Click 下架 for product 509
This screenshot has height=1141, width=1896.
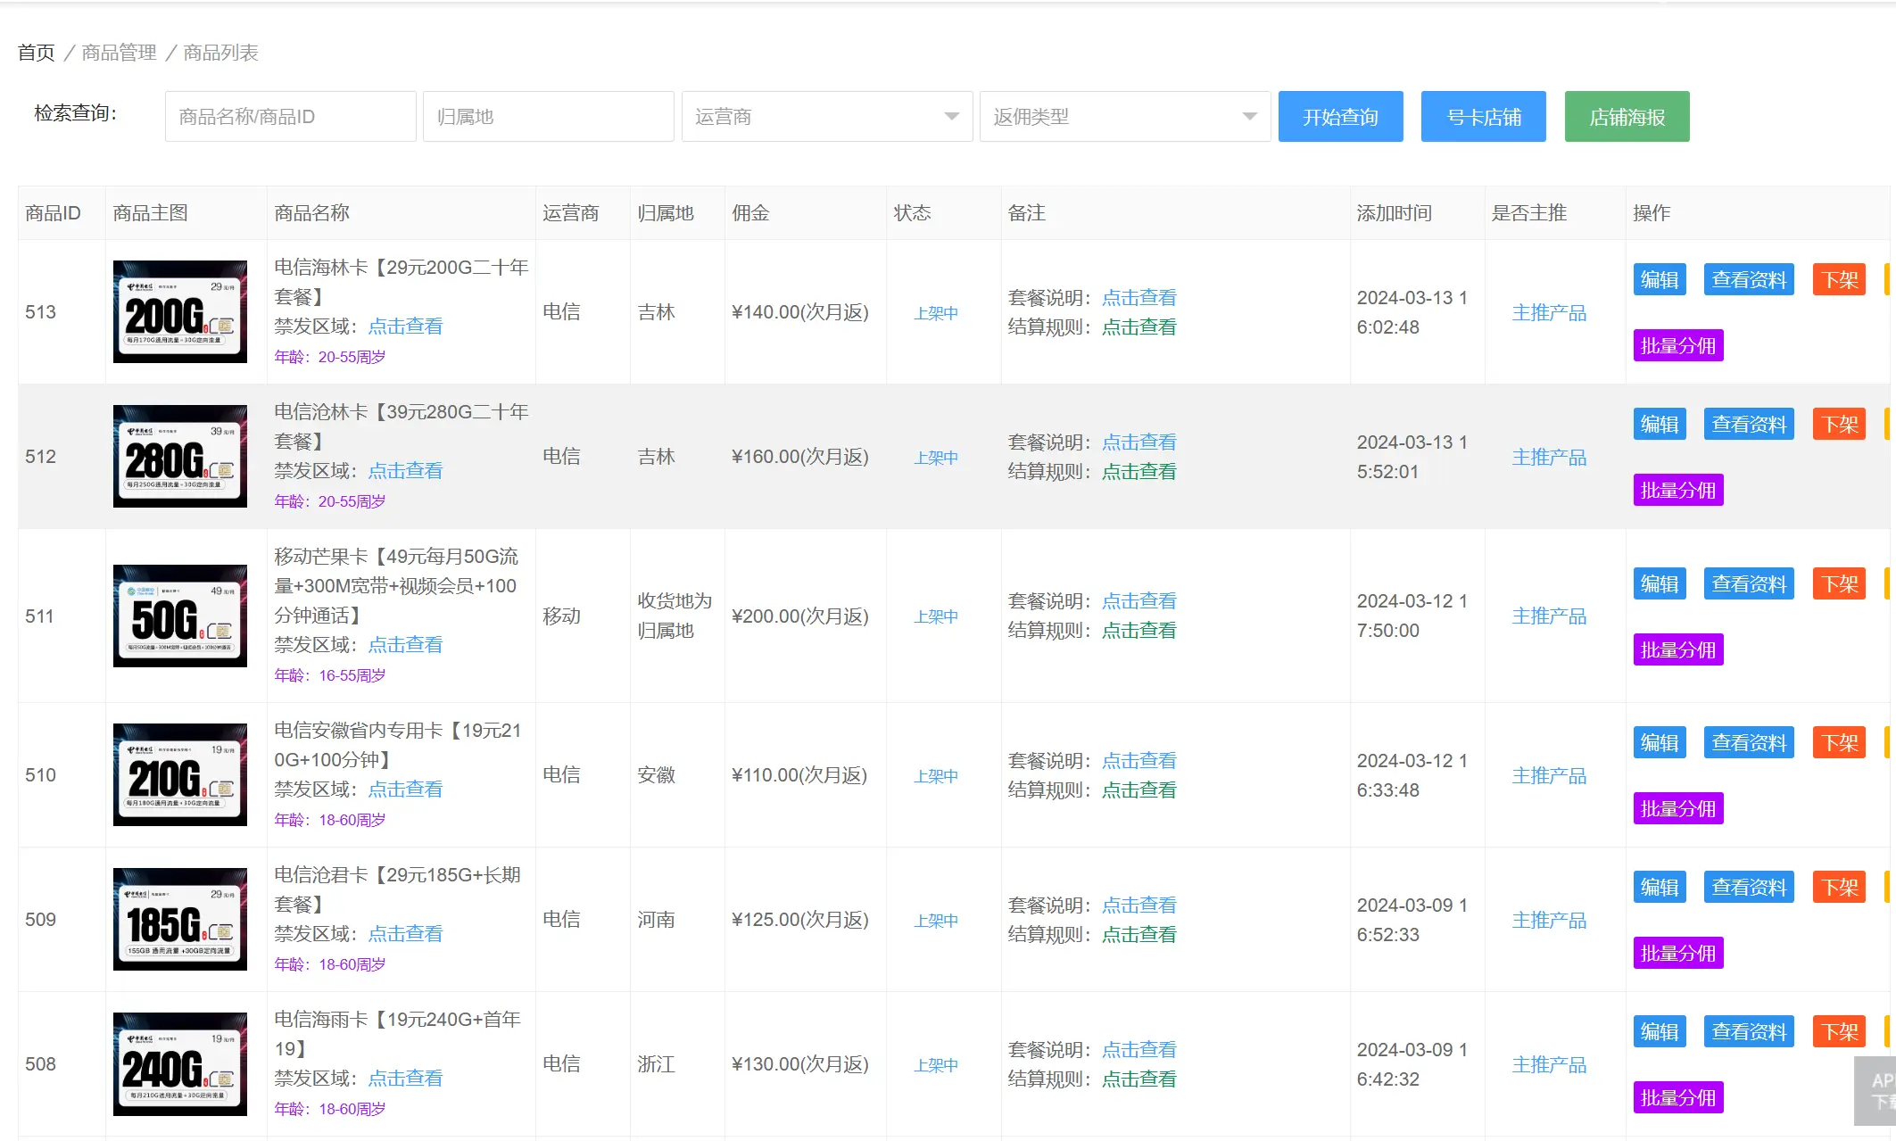[x=1839, y=887]
